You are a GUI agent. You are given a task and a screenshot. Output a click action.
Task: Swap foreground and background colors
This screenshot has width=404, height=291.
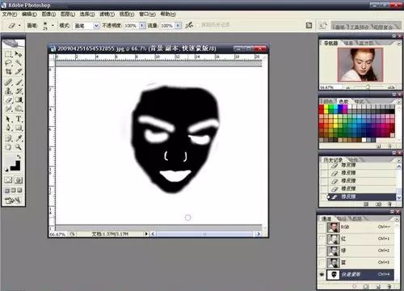click(x=19, y=157)
